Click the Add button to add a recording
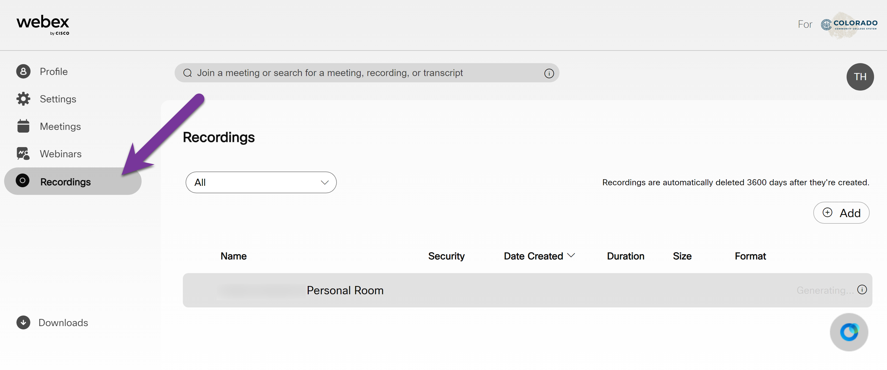Viewport: 887px width, 370px height. click(x=841, y=212)
